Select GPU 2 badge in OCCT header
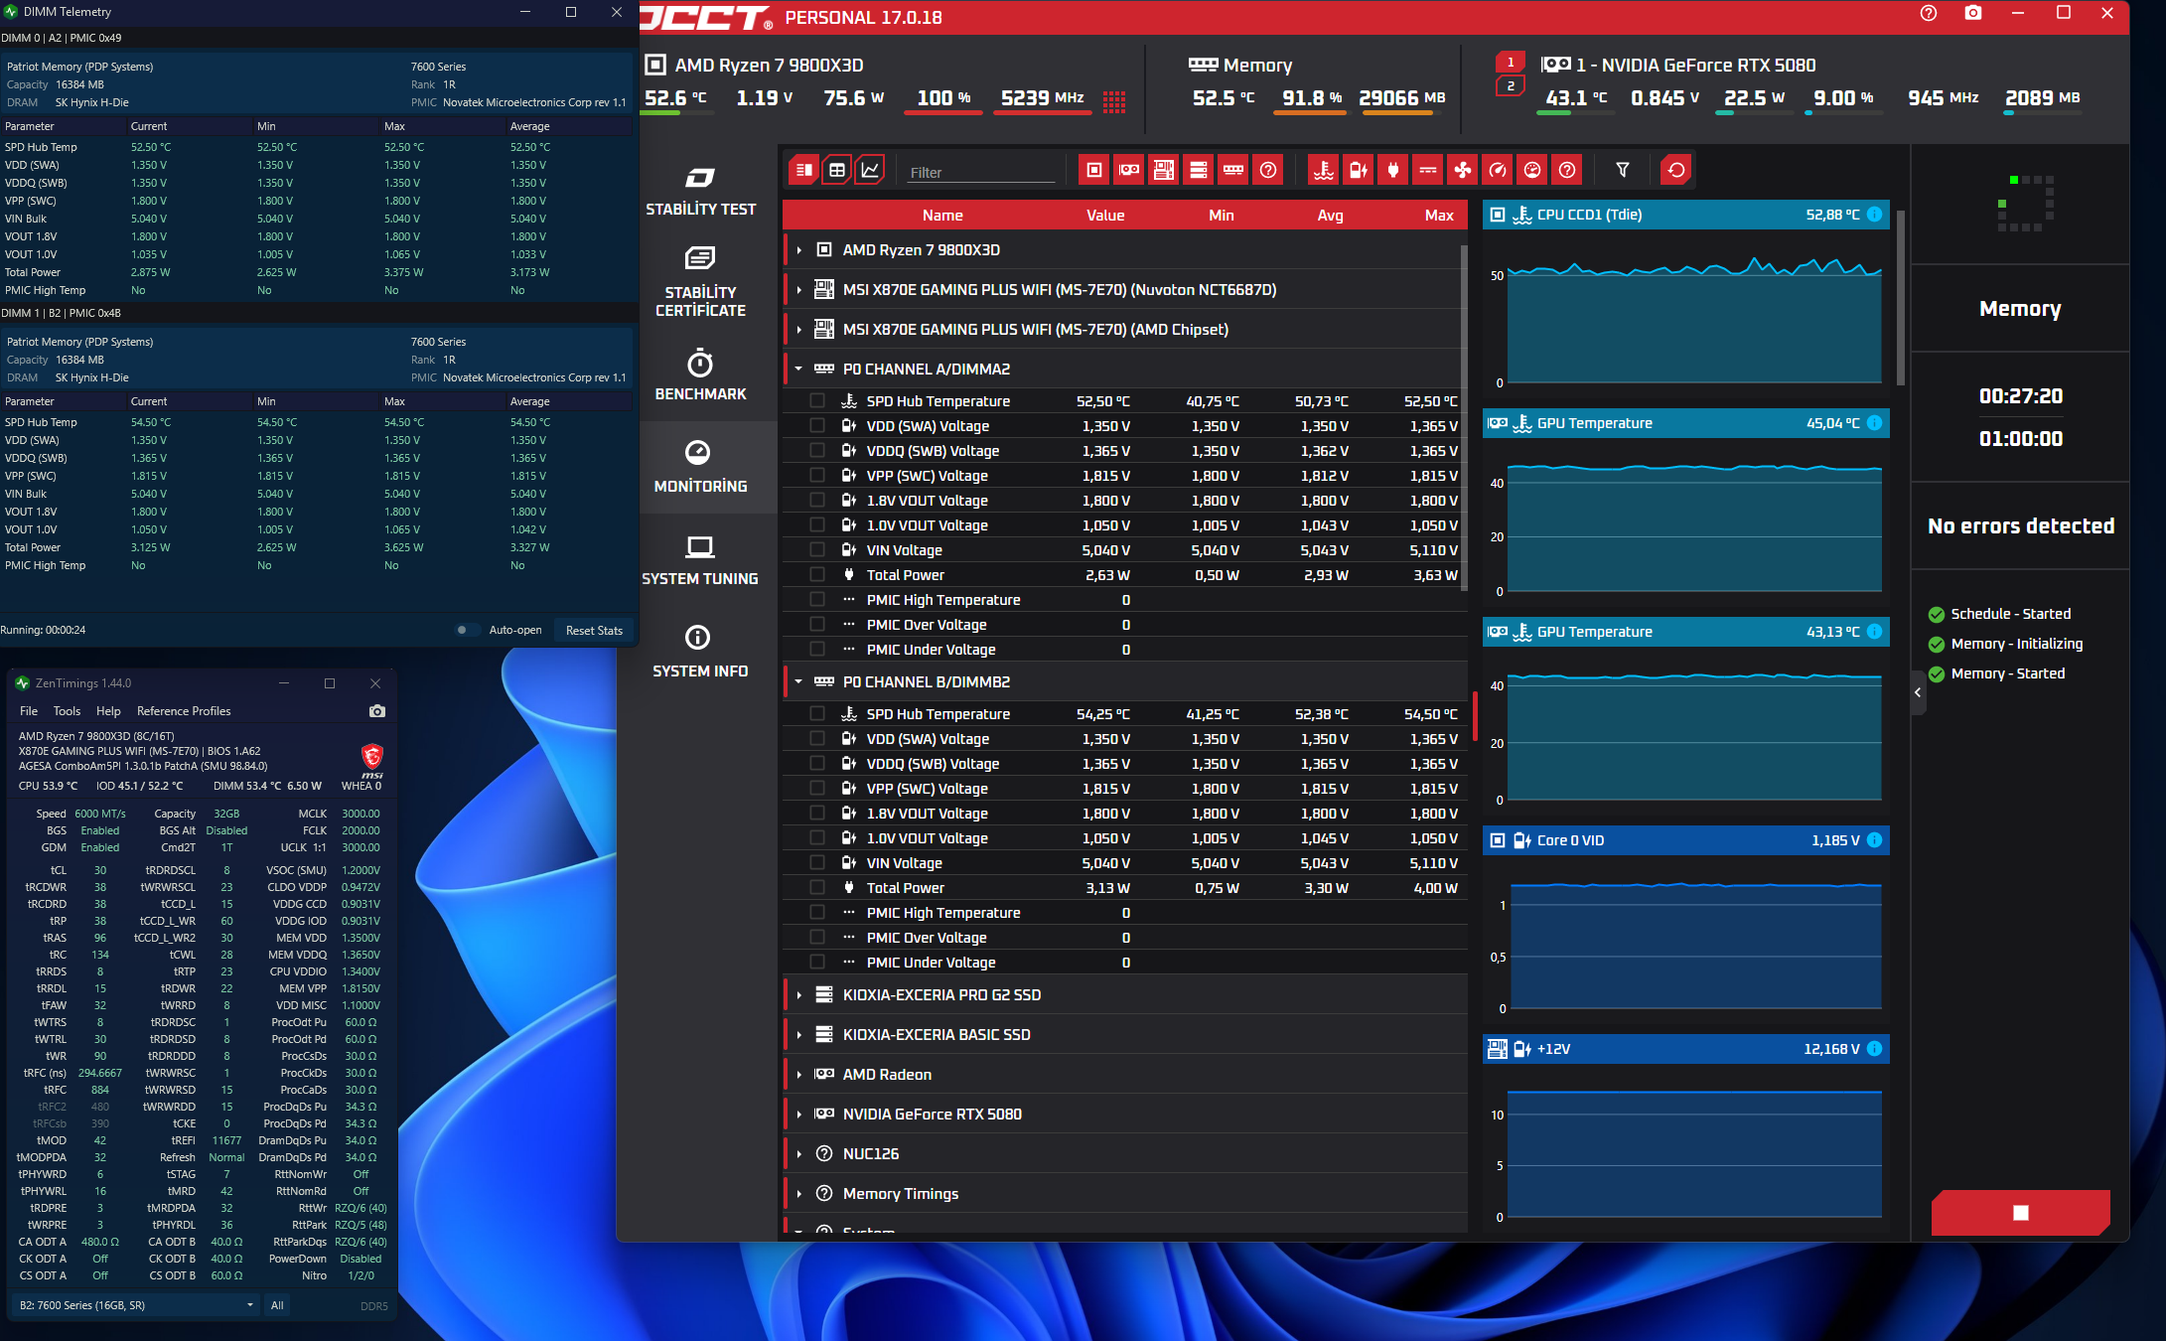2166x1341 pixels. point(1511,86)
